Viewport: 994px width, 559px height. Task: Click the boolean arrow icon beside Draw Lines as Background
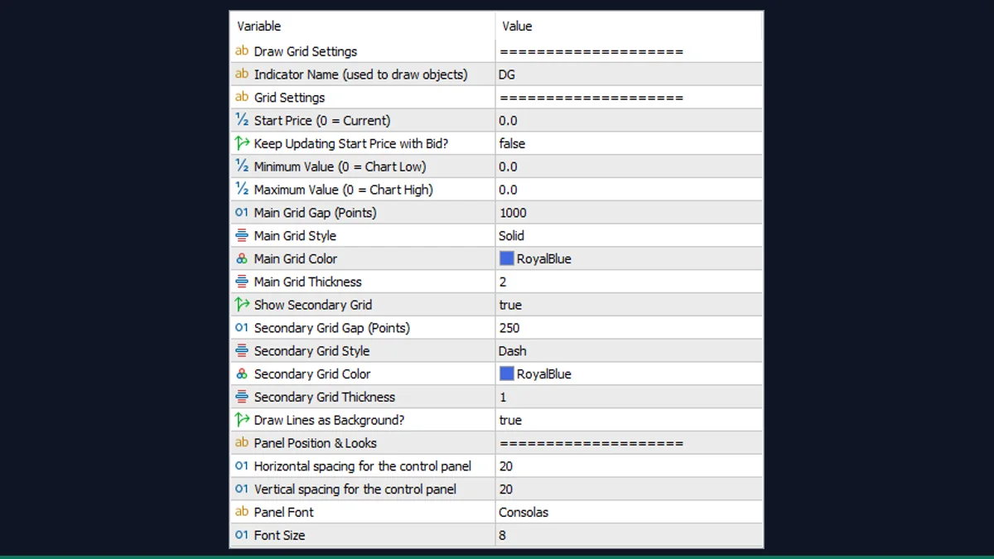tap(242, 420)
